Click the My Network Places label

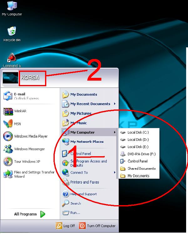(x=87, y=142)
